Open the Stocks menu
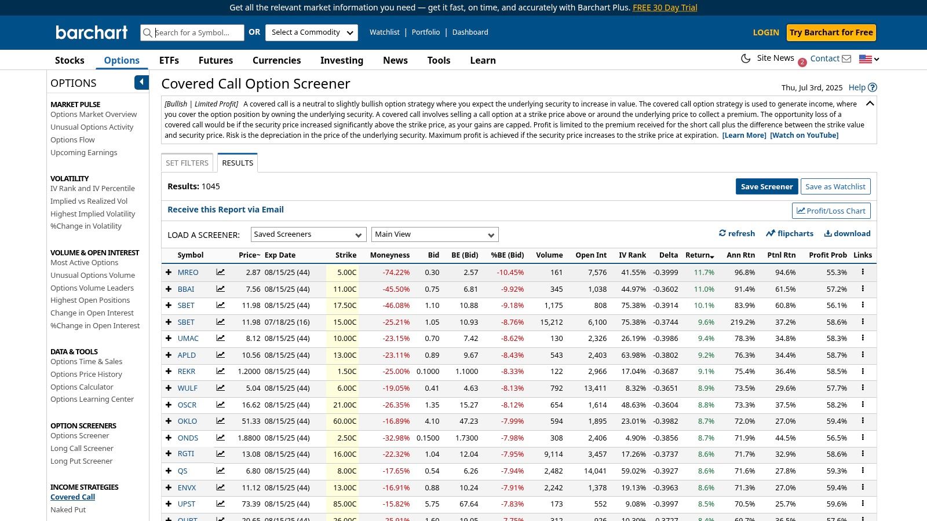This screenshot has width=927, height=521. pyautogui.click(x=70, y=60)
